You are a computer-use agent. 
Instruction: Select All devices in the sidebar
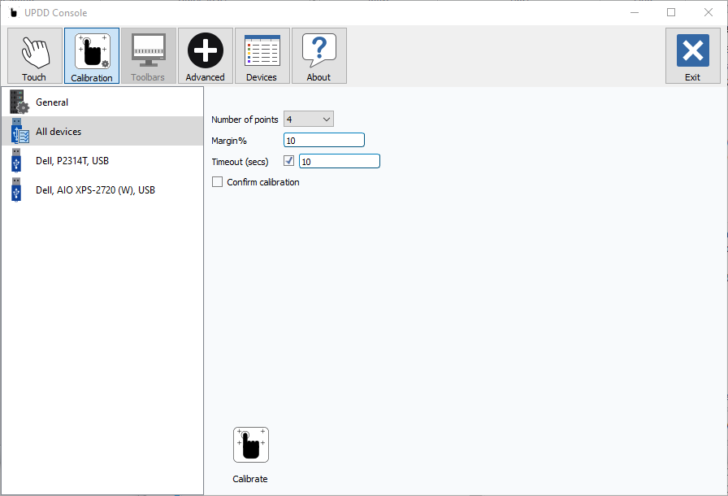(x=58, y=132)
